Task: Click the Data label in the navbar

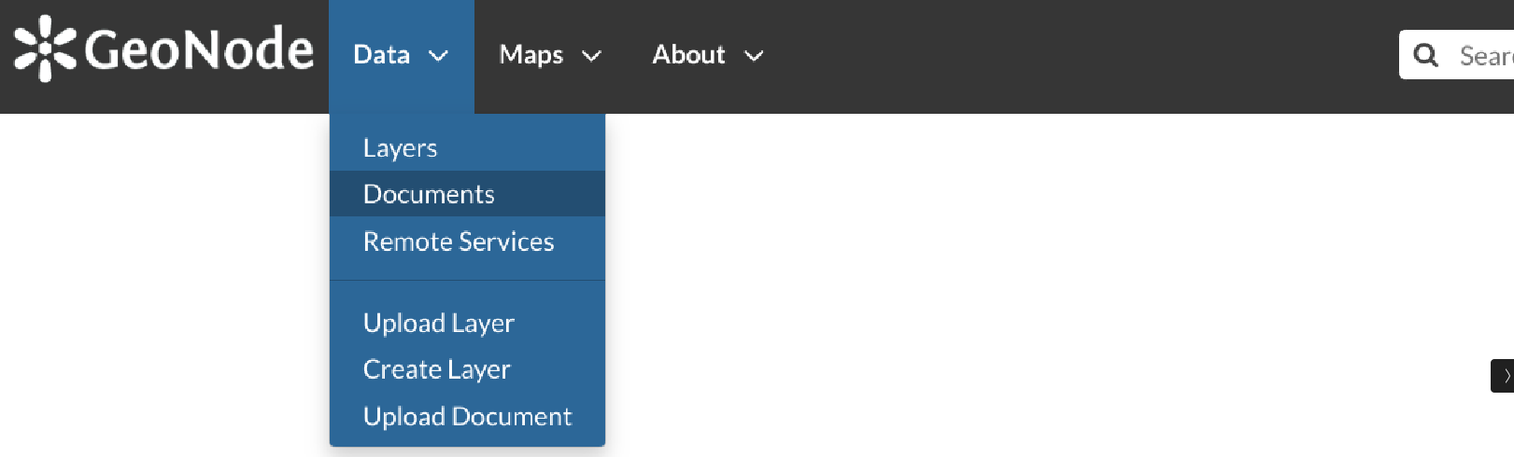Action: (x=381, y=55)
